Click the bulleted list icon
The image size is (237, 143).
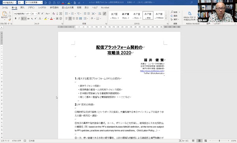[x=66, y=13]
